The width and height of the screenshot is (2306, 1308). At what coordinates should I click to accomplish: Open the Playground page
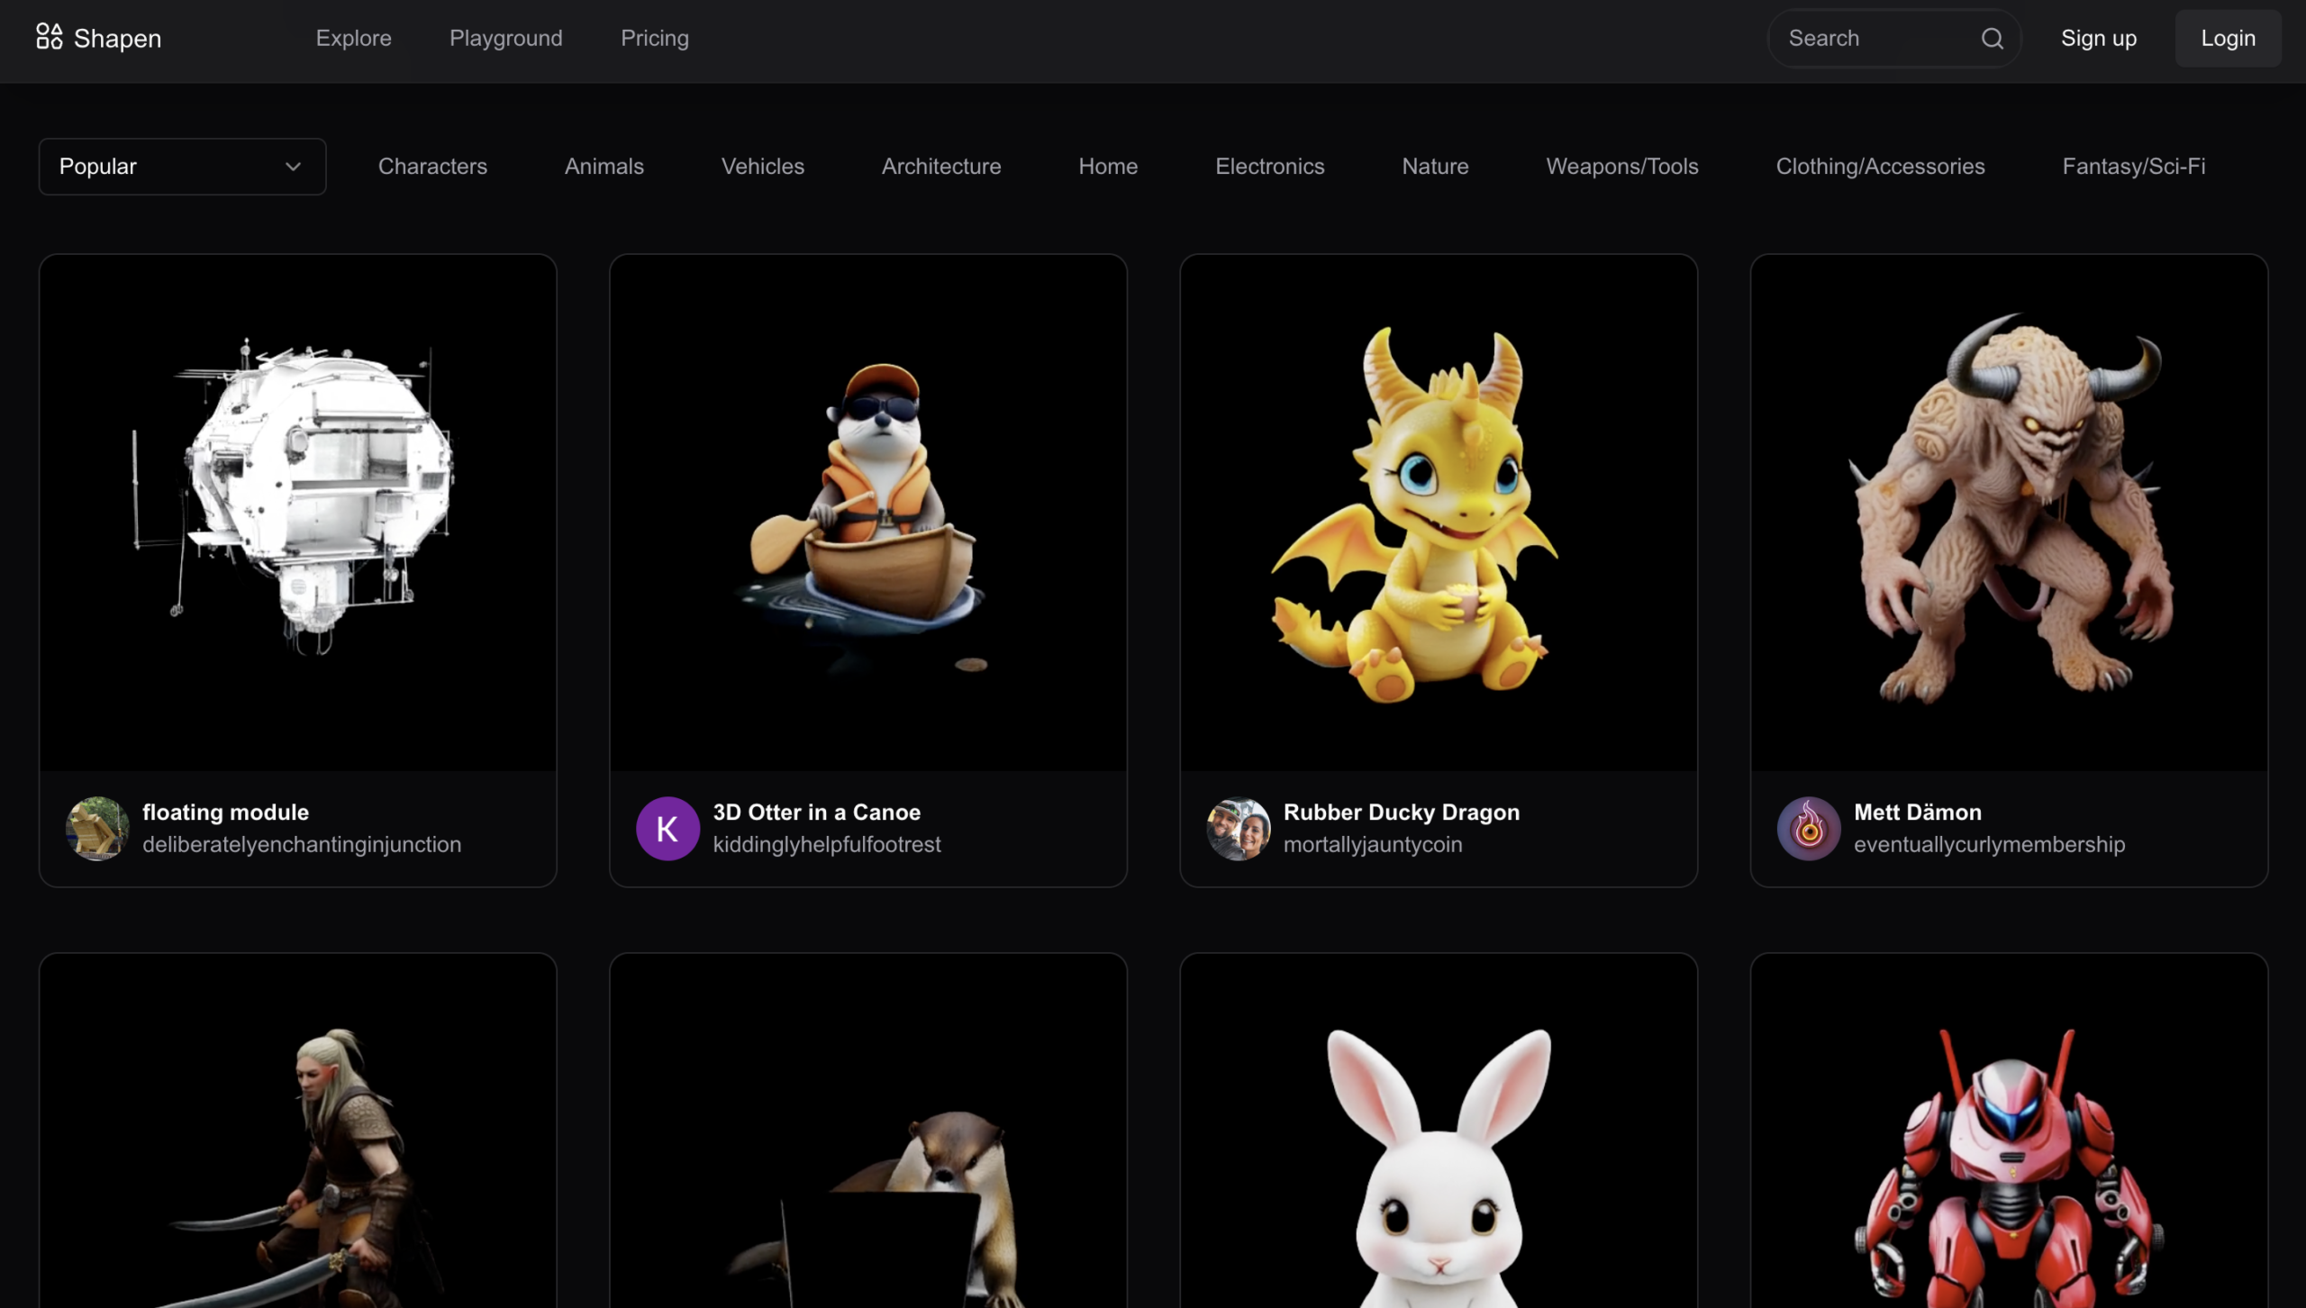coord(505,38)
